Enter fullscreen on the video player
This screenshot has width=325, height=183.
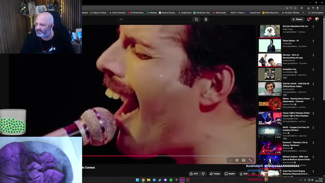coord(250,160)
